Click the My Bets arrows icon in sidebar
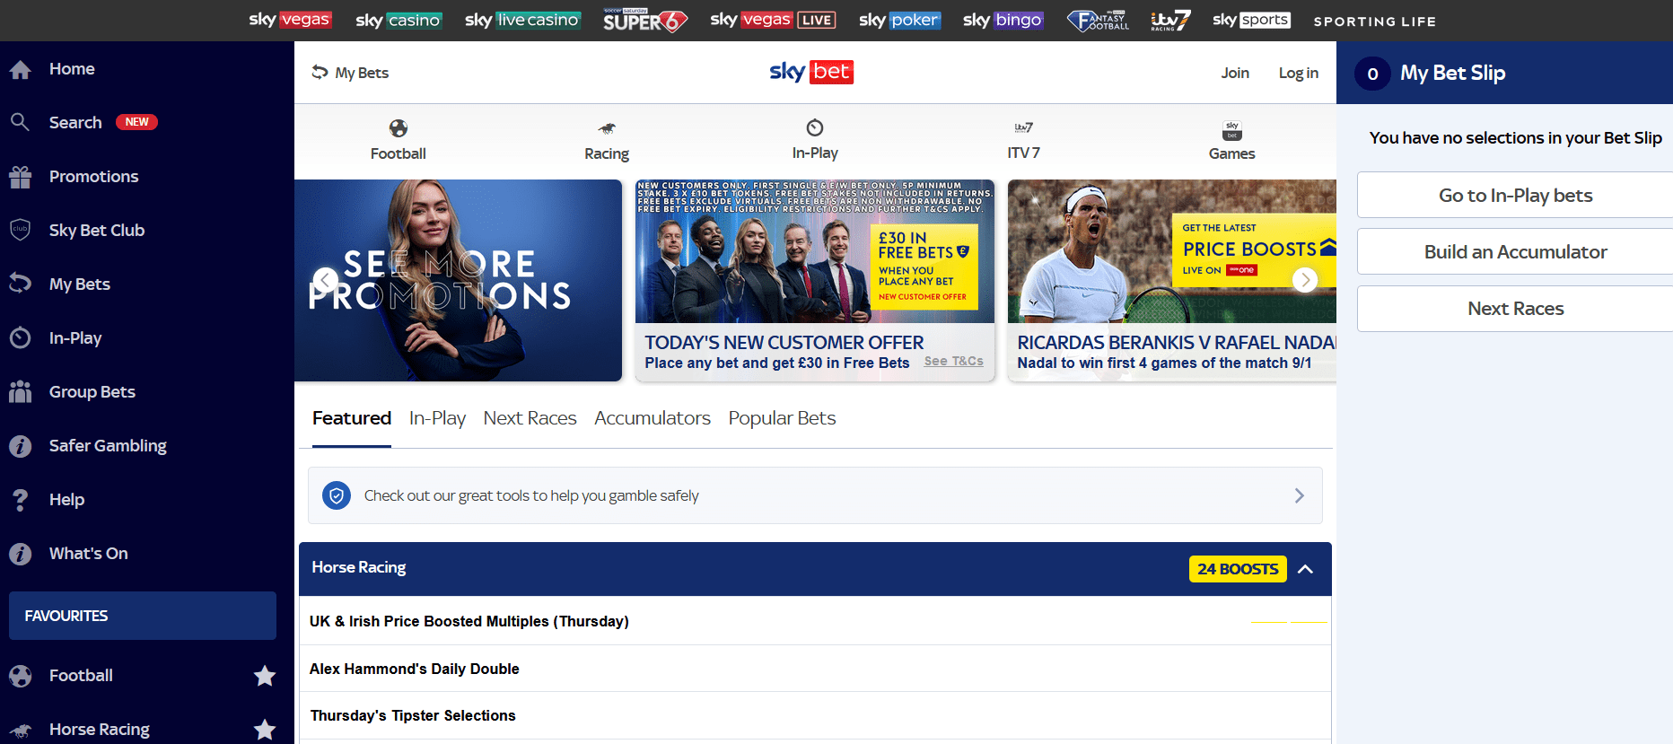Screen dimensions: 1673x744 pyautogui.click(x=20, y=284)
